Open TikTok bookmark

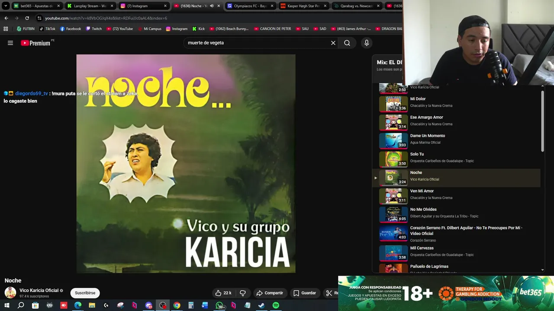coord(47,29)
